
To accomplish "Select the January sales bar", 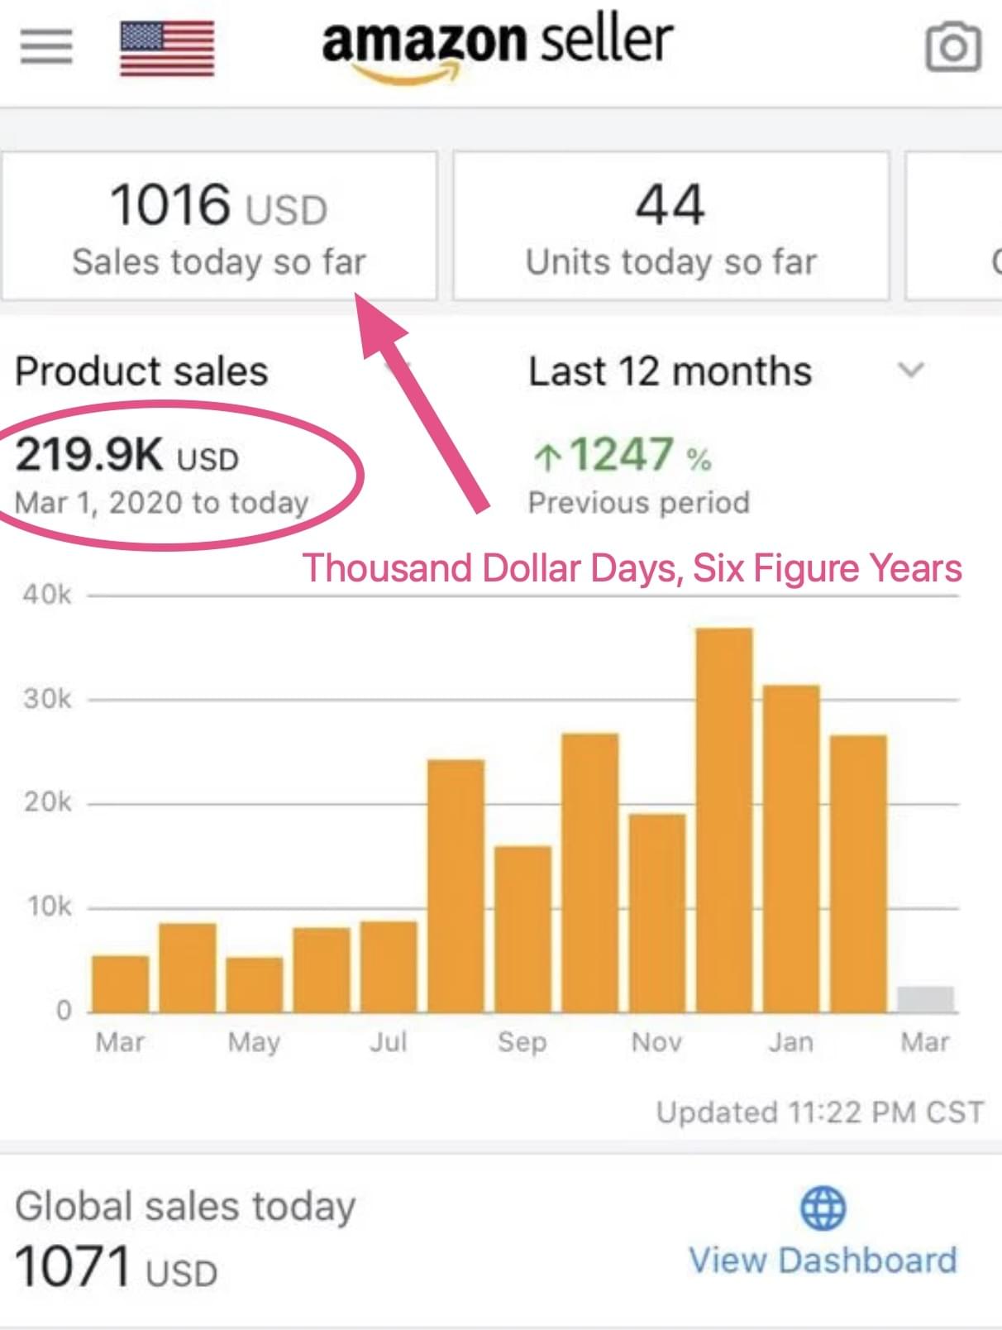I will [791, 849].
